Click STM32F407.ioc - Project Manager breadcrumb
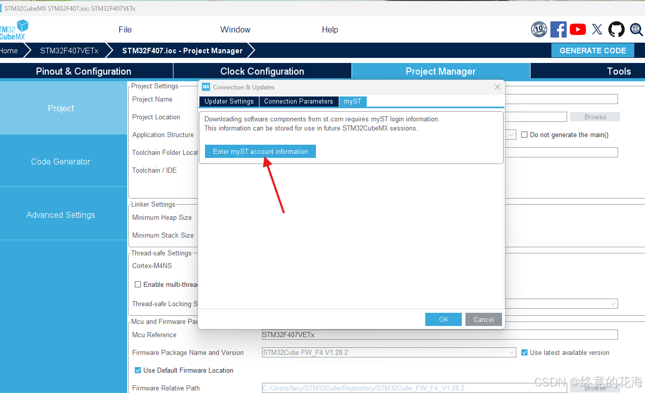Image resolution: width=645 pixels, height=393 pixels. point(182,51)
